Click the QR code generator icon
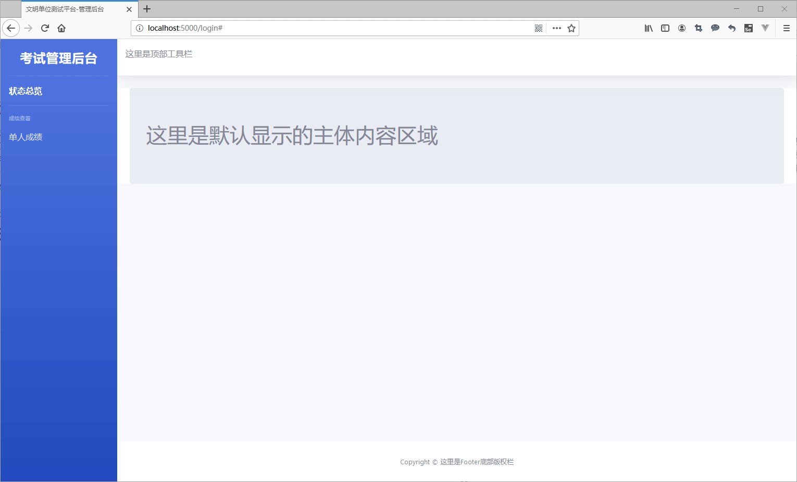 pos(538,28)
